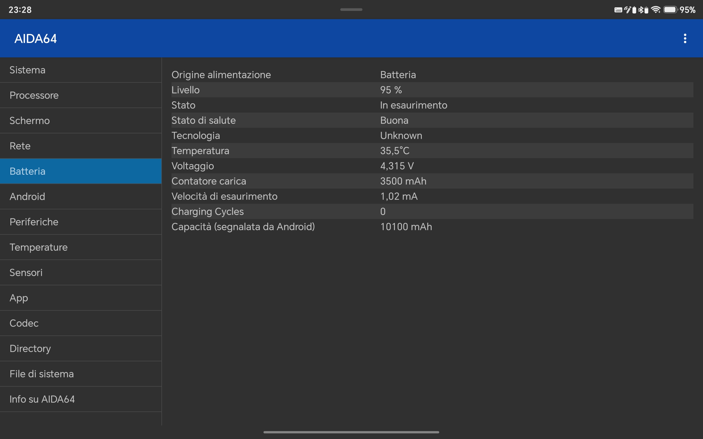
Task: Select the Charging Cycles label
Action: point(208,212)
